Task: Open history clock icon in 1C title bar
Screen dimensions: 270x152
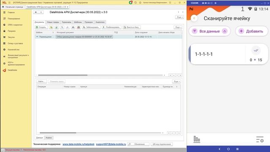Action: 135,3
